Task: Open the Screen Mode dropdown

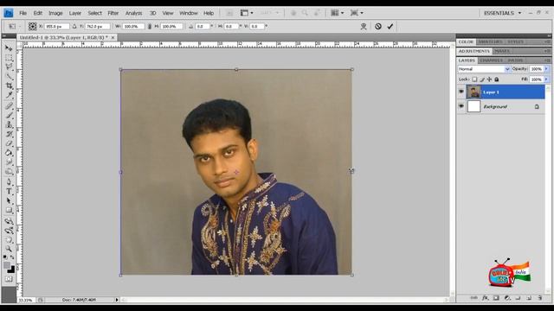Action: click(x=357, y=13)
